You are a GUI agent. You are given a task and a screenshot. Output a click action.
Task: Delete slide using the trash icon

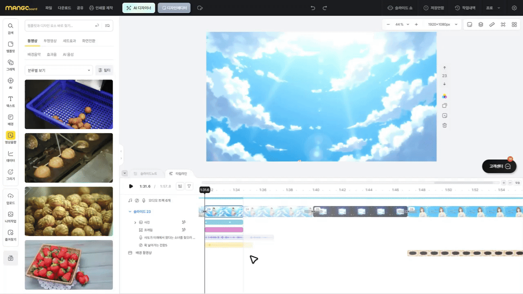tap(445, 125)
